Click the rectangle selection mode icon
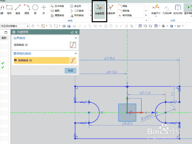Screen dimensions: 192x144 [x=56, y=26]
